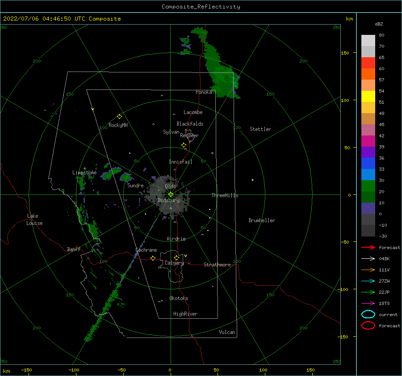Click the Okotoks label

click(x=179, y=298)
